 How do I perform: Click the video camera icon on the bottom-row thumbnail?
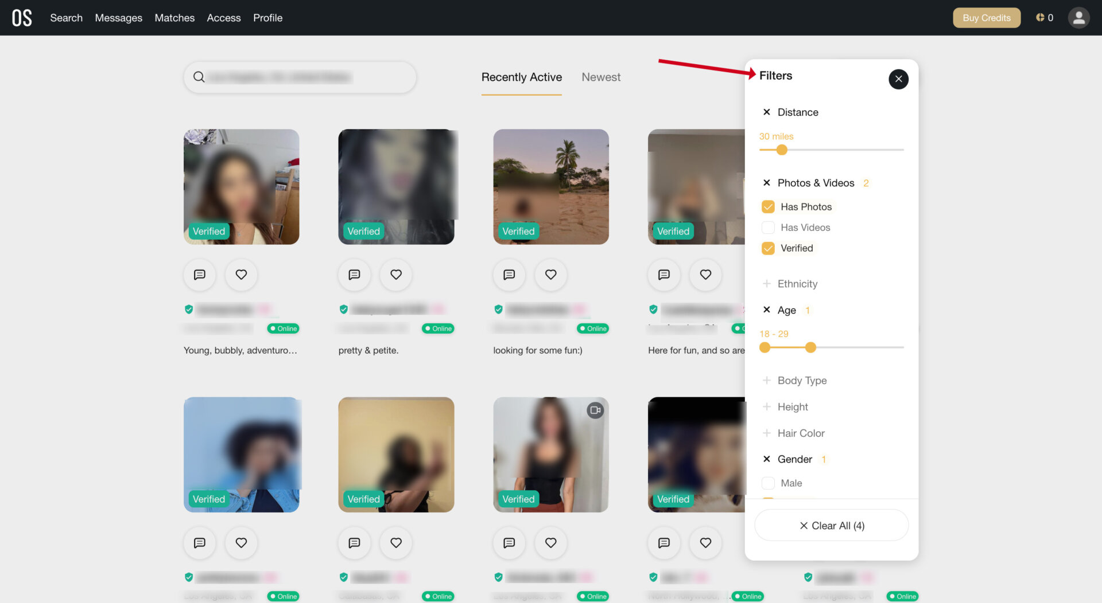tap(595, 410)
